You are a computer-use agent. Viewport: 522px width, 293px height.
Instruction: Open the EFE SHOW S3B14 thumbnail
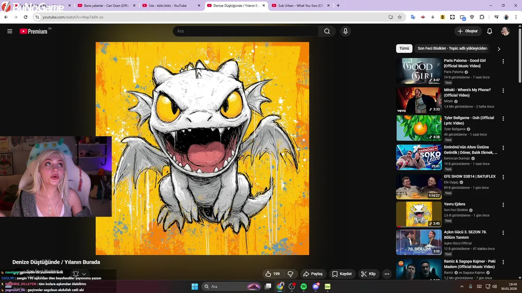point(419,187)
